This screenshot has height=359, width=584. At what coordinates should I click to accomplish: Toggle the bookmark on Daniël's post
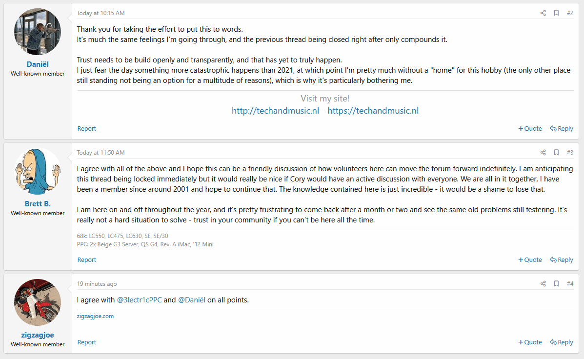tap(556, 13)
